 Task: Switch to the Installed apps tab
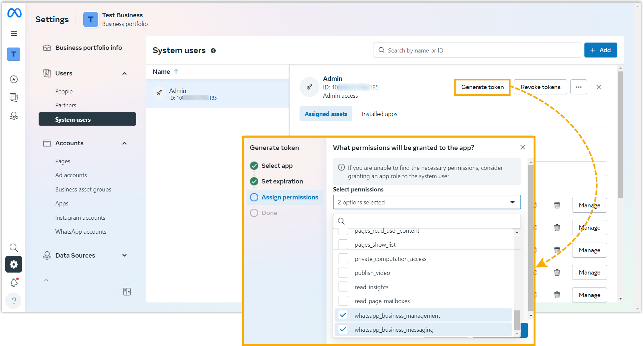click(x=379, y=114)
